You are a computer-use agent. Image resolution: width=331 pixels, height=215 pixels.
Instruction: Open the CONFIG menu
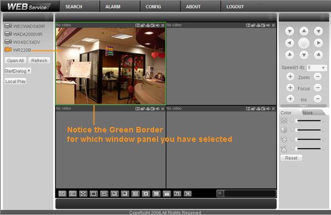(x=153, y=7)
